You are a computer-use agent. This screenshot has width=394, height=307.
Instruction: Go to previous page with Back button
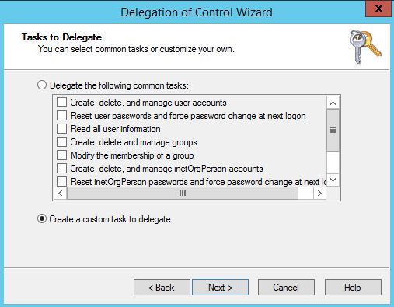coord(162,288)
